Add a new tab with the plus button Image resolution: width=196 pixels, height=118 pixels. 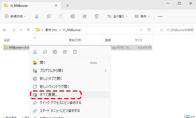pyautogui.click(x=67, y=6)
